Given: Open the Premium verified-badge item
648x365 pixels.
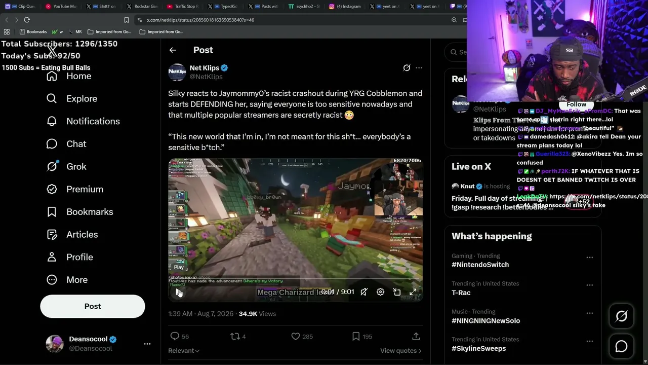Looking at the screenshot, I should coord(52,189).
